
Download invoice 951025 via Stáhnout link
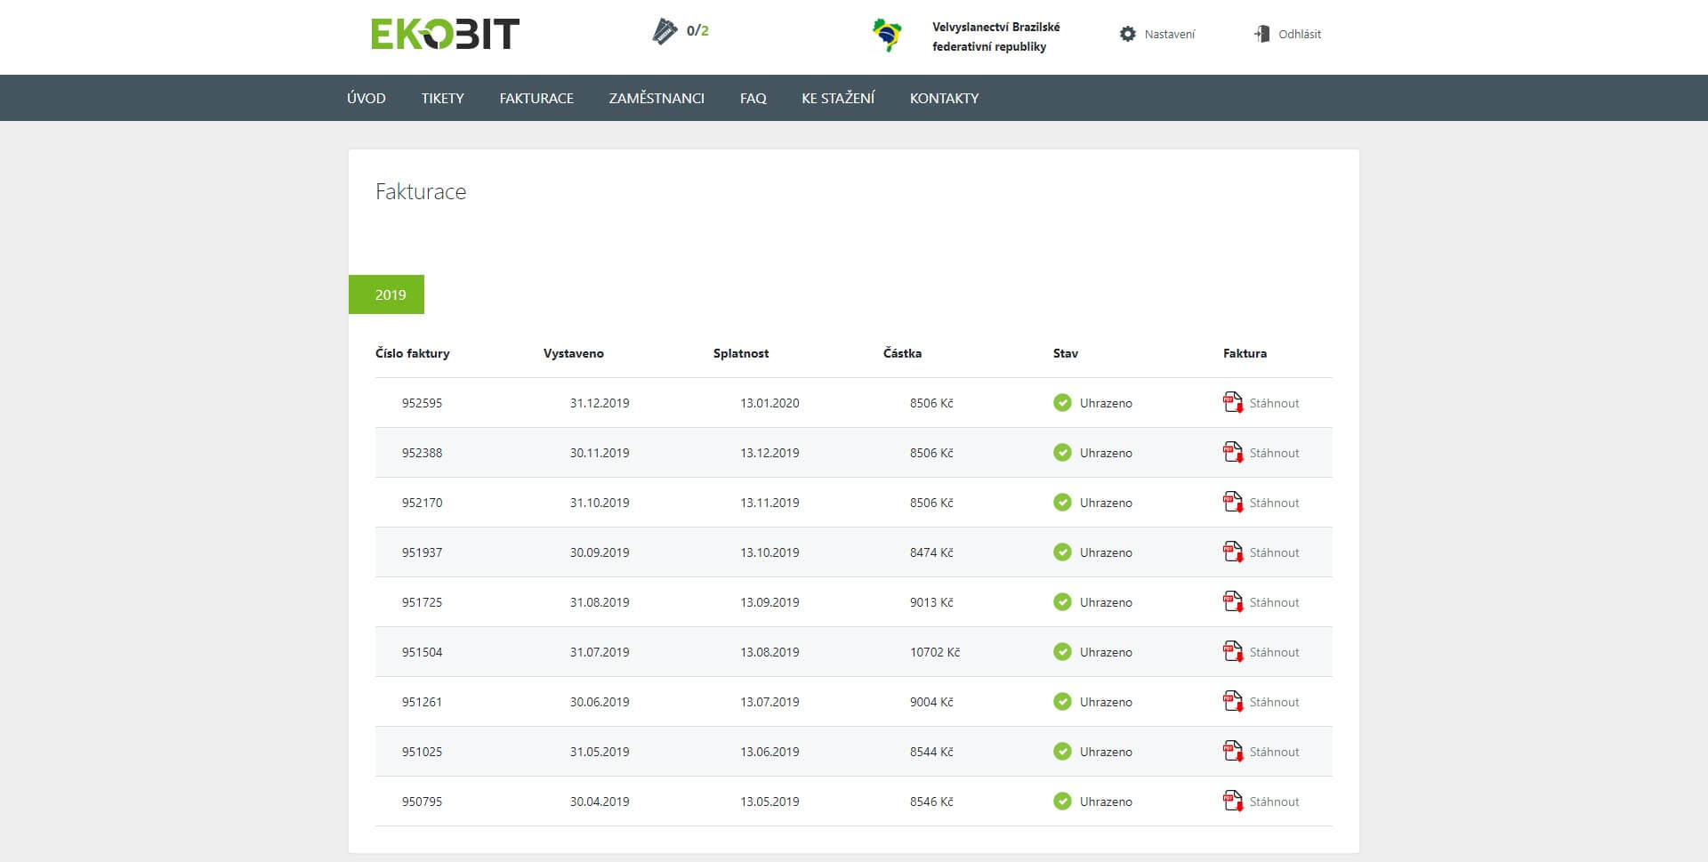click(x=1274, y=752)
